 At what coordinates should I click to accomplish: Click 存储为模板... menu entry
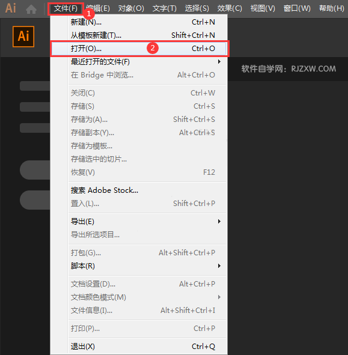click(139, 146)
